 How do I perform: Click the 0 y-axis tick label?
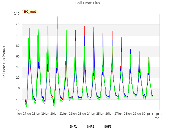tap(19, 89)
